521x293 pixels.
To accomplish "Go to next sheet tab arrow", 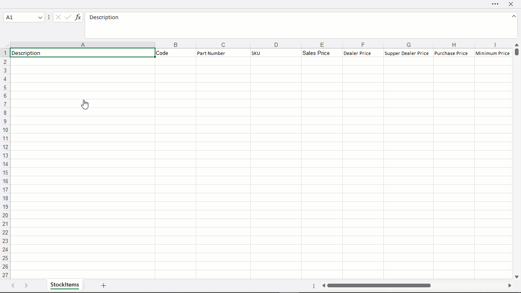I will point(26,285).
